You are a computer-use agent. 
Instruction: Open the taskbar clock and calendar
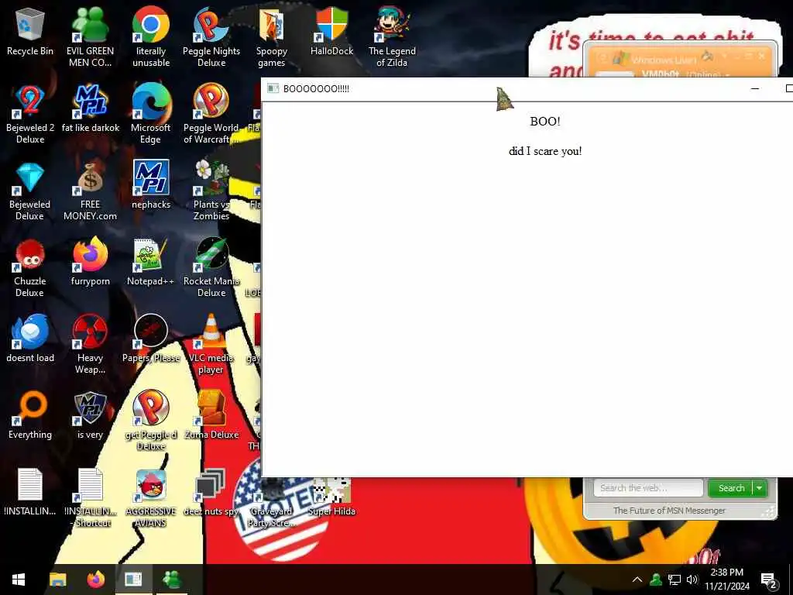727,580
